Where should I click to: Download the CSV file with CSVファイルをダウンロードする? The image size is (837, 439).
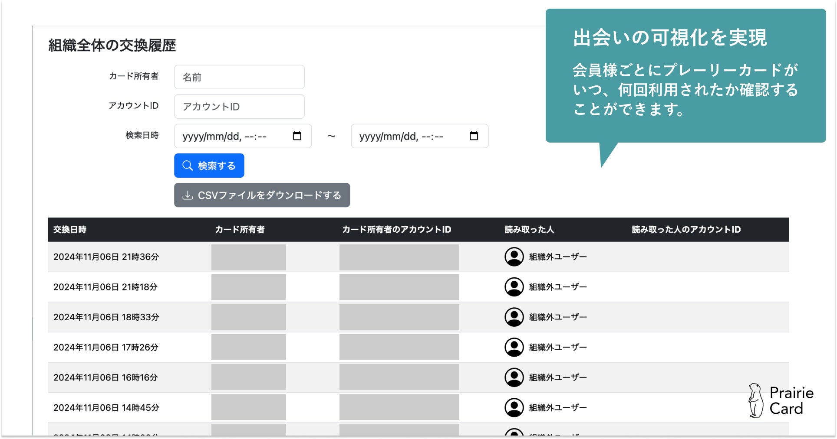click(x=262, y=195)
